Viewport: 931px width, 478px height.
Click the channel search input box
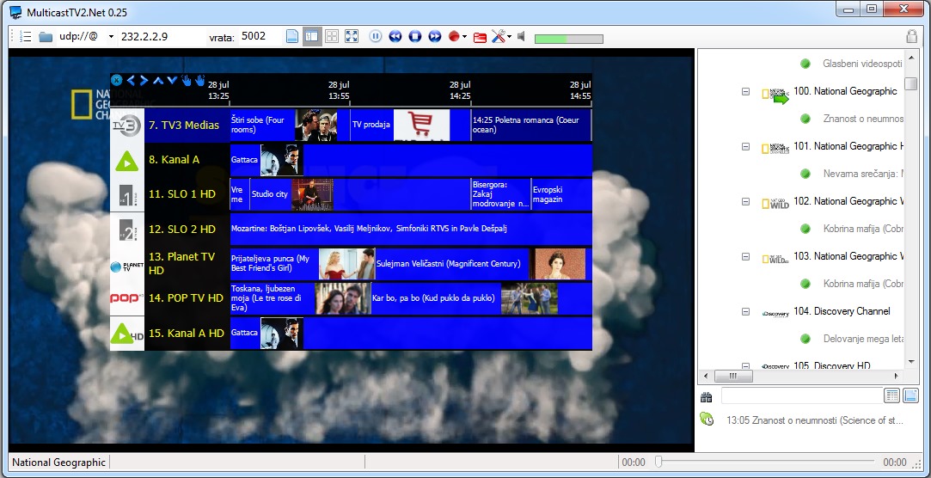(x=802, y=395)
